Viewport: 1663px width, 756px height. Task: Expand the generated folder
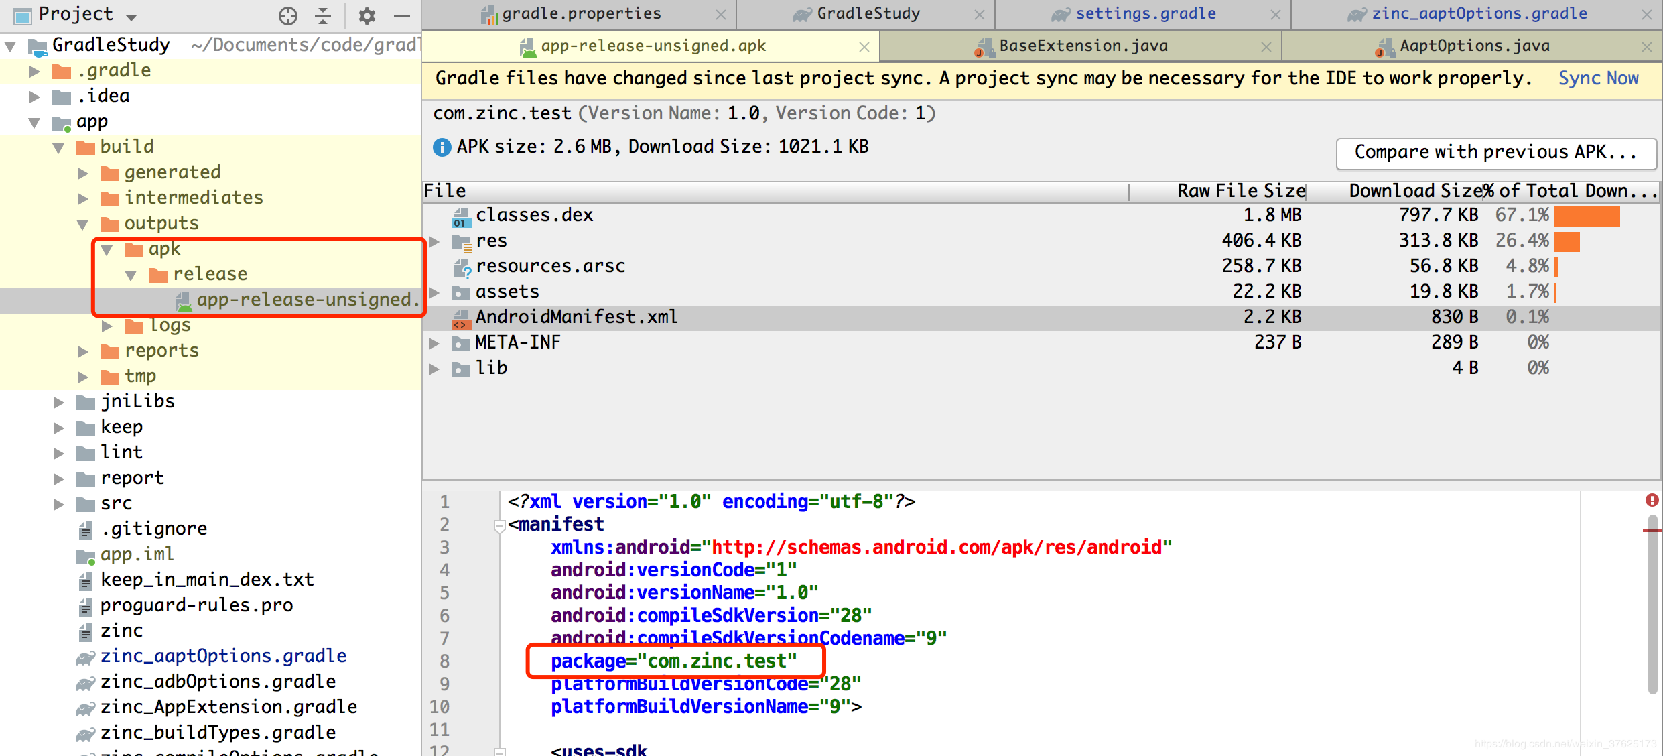83,174
